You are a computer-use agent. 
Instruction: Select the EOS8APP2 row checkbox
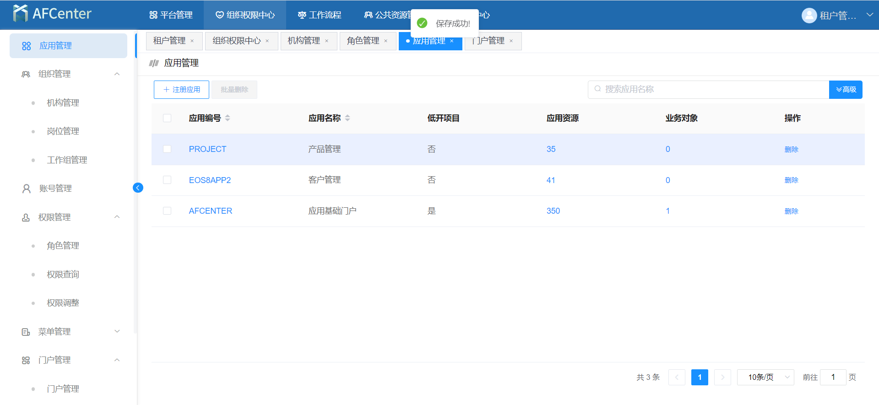167,180
